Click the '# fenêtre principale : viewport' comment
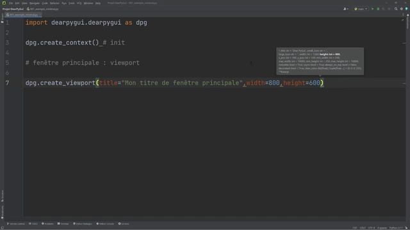 point(83,63)
